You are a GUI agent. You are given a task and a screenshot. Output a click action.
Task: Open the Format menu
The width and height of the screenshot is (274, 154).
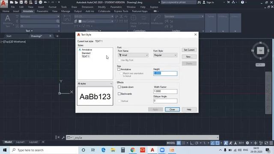52,7
